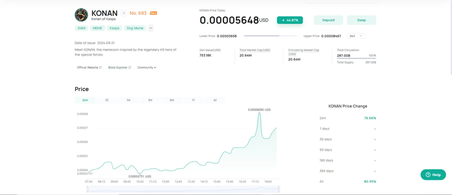Toggle the favorite star next to KONAN
452x195 pixels.
tap(124, 13)
